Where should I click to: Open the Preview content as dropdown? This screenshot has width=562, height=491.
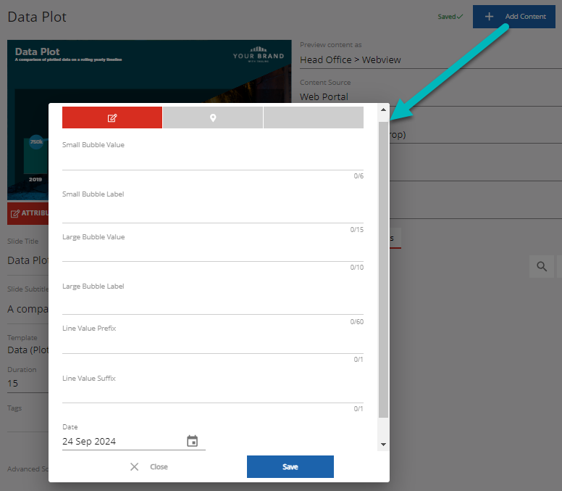pos(431,60)
